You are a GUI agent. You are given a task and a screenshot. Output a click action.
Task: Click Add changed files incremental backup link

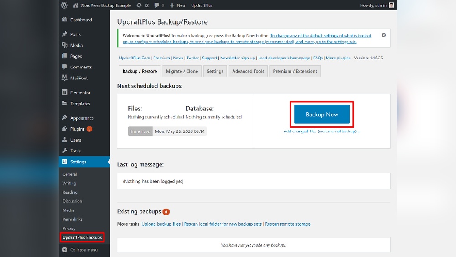(322, 131)
